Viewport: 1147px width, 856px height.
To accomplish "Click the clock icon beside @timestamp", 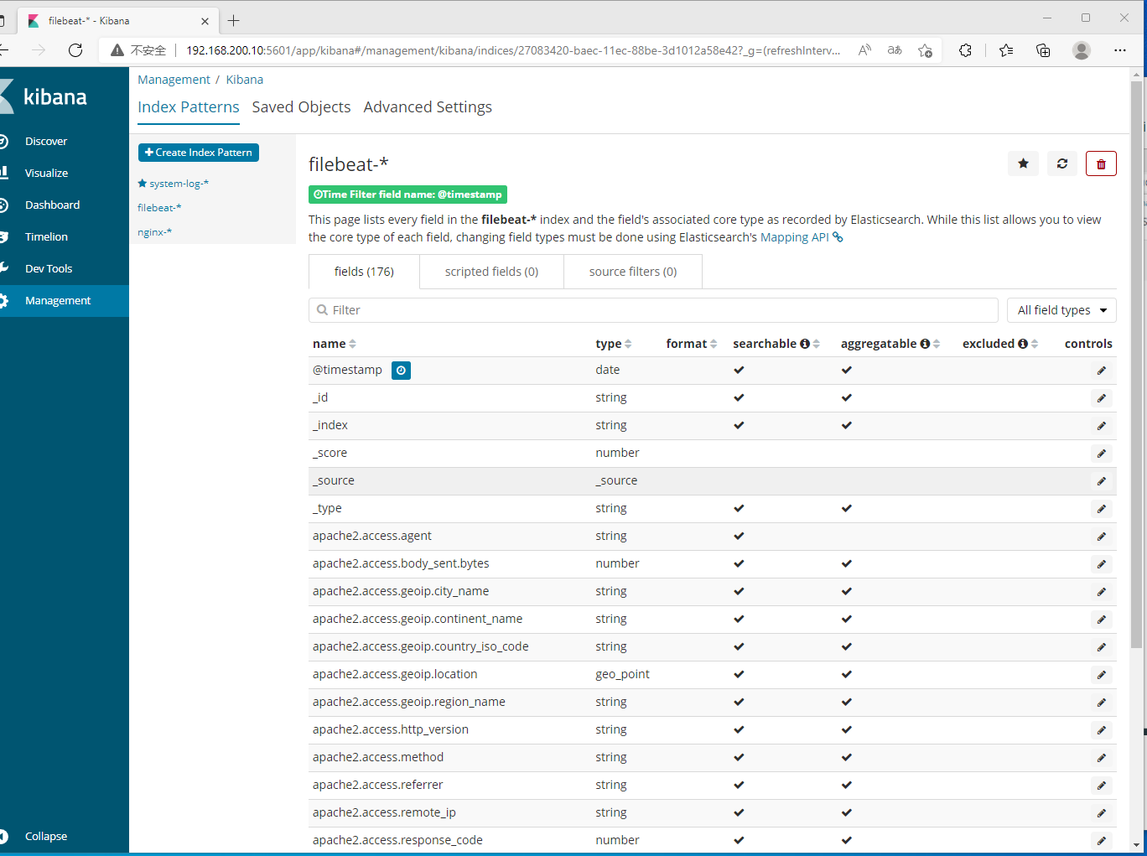I will point(402,371).
